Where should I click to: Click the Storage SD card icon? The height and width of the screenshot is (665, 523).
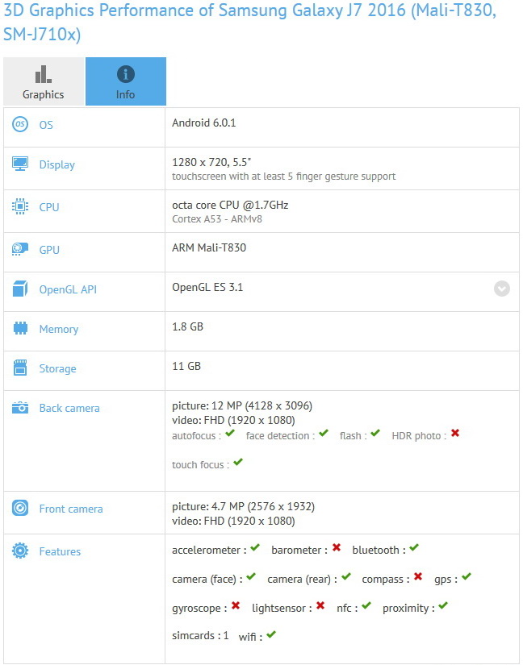pyautogui.click(x=20, y=368)
